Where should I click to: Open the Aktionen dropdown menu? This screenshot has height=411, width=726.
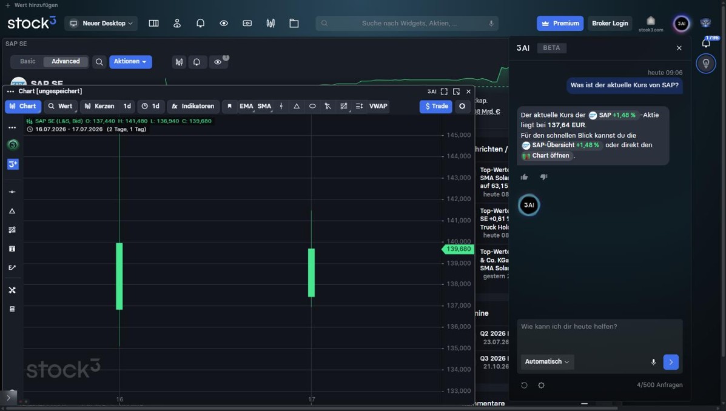[x=130, y=62]
